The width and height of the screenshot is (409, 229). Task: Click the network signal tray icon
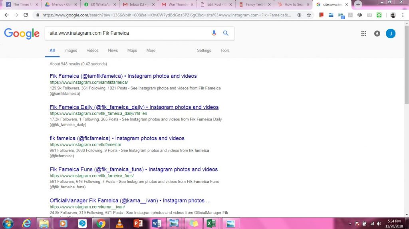point(372,224)
